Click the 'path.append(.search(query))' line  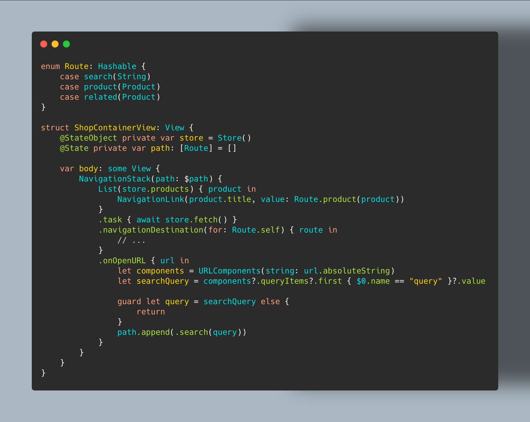tap(182, 332)
